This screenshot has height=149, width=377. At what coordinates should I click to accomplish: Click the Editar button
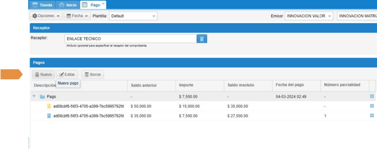point(67,74)
